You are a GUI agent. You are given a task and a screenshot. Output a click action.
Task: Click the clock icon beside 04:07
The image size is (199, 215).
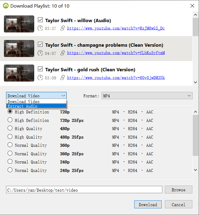point(40,53)
